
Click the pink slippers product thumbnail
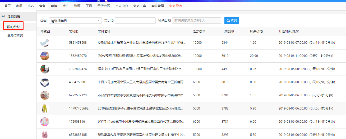tap(45, 135)
